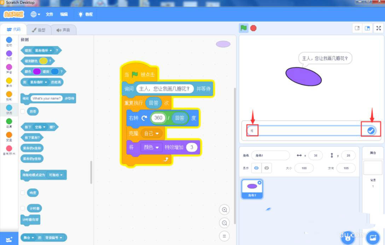Open the 文件 (File) menu

49,14
